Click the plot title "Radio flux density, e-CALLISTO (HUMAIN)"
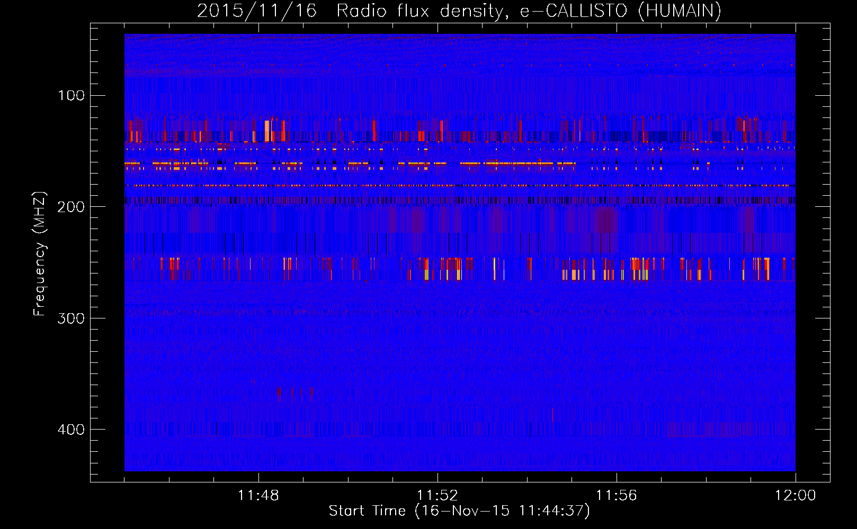Screen dimensions: 857x529 529,11
